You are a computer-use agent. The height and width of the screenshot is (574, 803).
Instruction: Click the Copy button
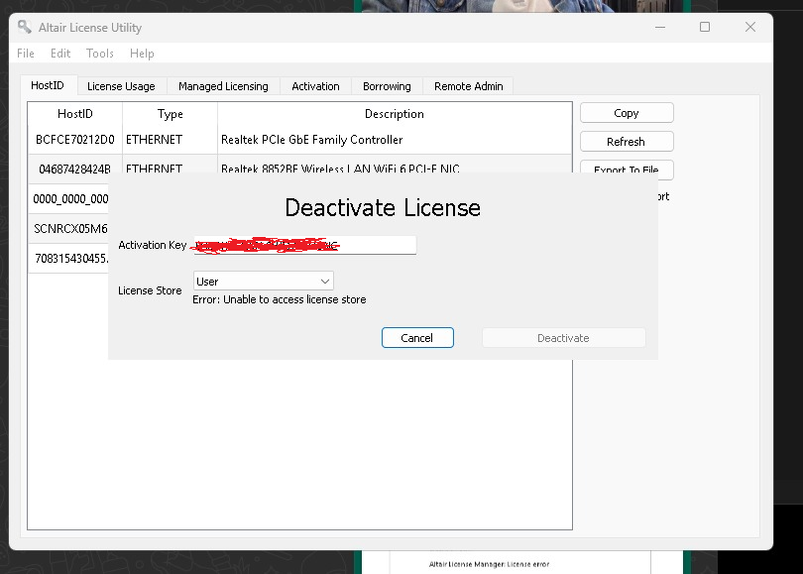coord(627,113)
